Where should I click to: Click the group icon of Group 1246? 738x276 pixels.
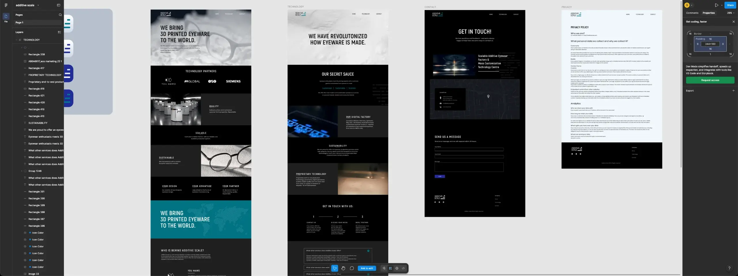[25, 171]
